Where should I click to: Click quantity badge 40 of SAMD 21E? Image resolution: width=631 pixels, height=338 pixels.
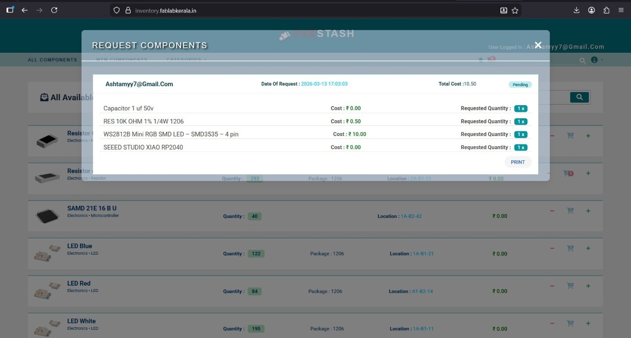(254, 216)
